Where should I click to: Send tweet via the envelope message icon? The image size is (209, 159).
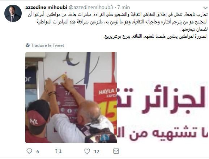[116, 151]
